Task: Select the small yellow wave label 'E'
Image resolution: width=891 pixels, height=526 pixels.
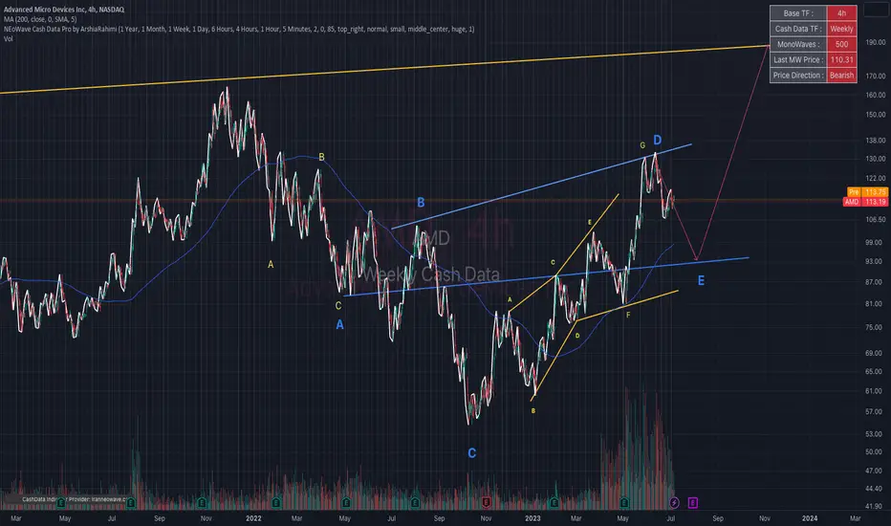Action: 590,222
